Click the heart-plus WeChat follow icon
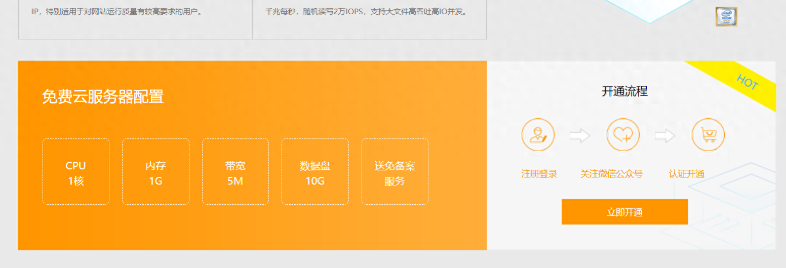 pyautogui.click(x=623, y=135)
